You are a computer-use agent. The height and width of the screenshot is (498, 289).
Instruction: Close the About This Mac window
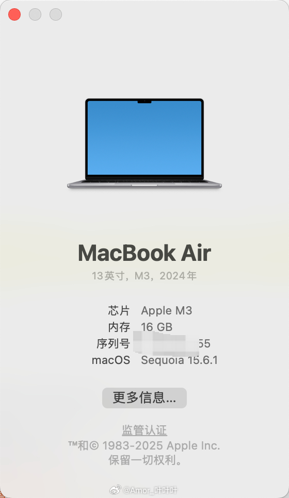click(14, 14)
